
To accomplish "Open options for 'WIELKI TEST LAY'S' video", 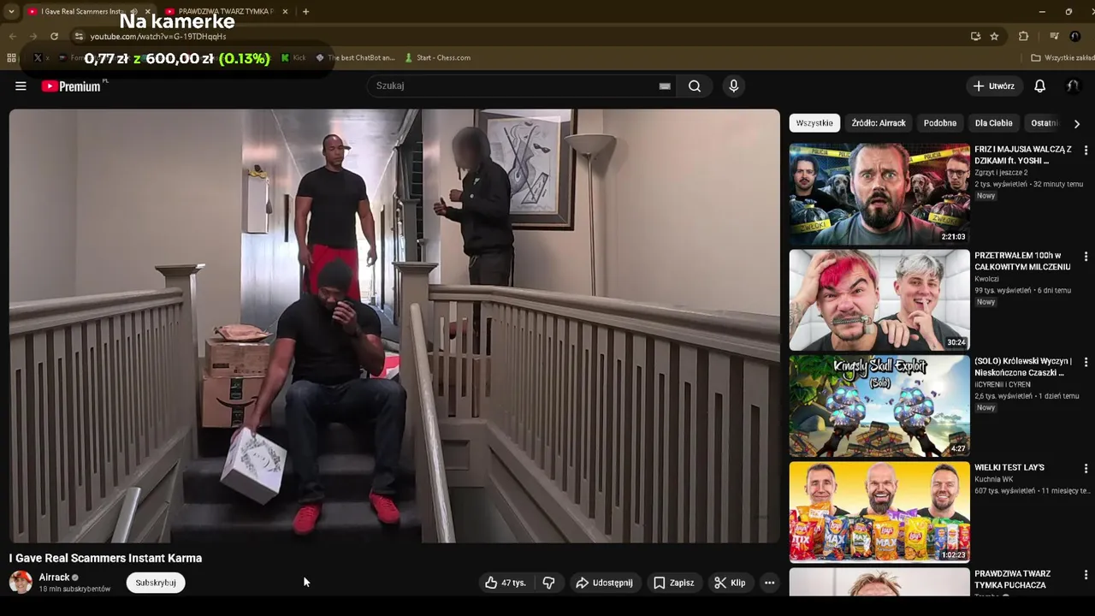I will [1086, 468].
